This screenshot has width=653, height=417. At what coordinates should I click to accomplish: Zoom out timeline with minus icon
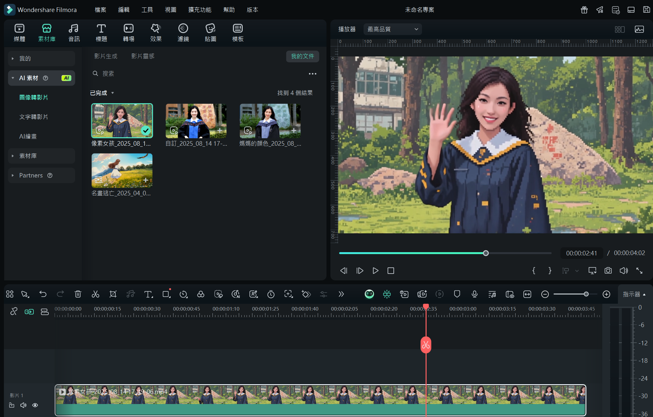(545, 294)
